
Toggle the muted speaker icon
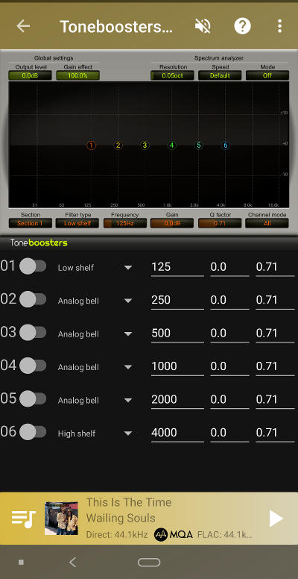coord(203,26)
